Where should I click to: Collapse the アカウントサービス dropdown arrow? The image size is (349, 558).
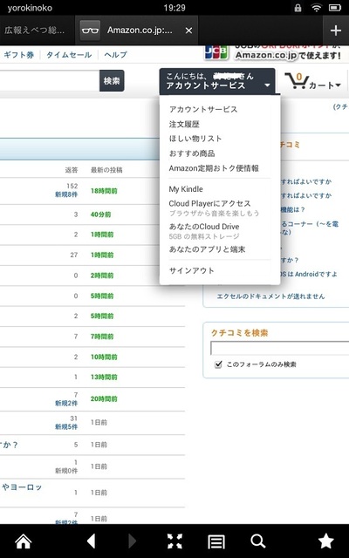click(x=267, y=85)
